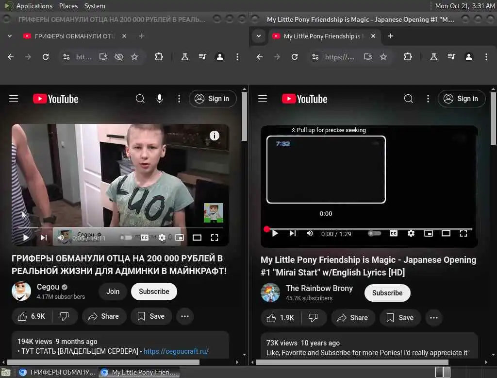
Task: Subscribe to the Cegou channel
Action: click(154, 292)
